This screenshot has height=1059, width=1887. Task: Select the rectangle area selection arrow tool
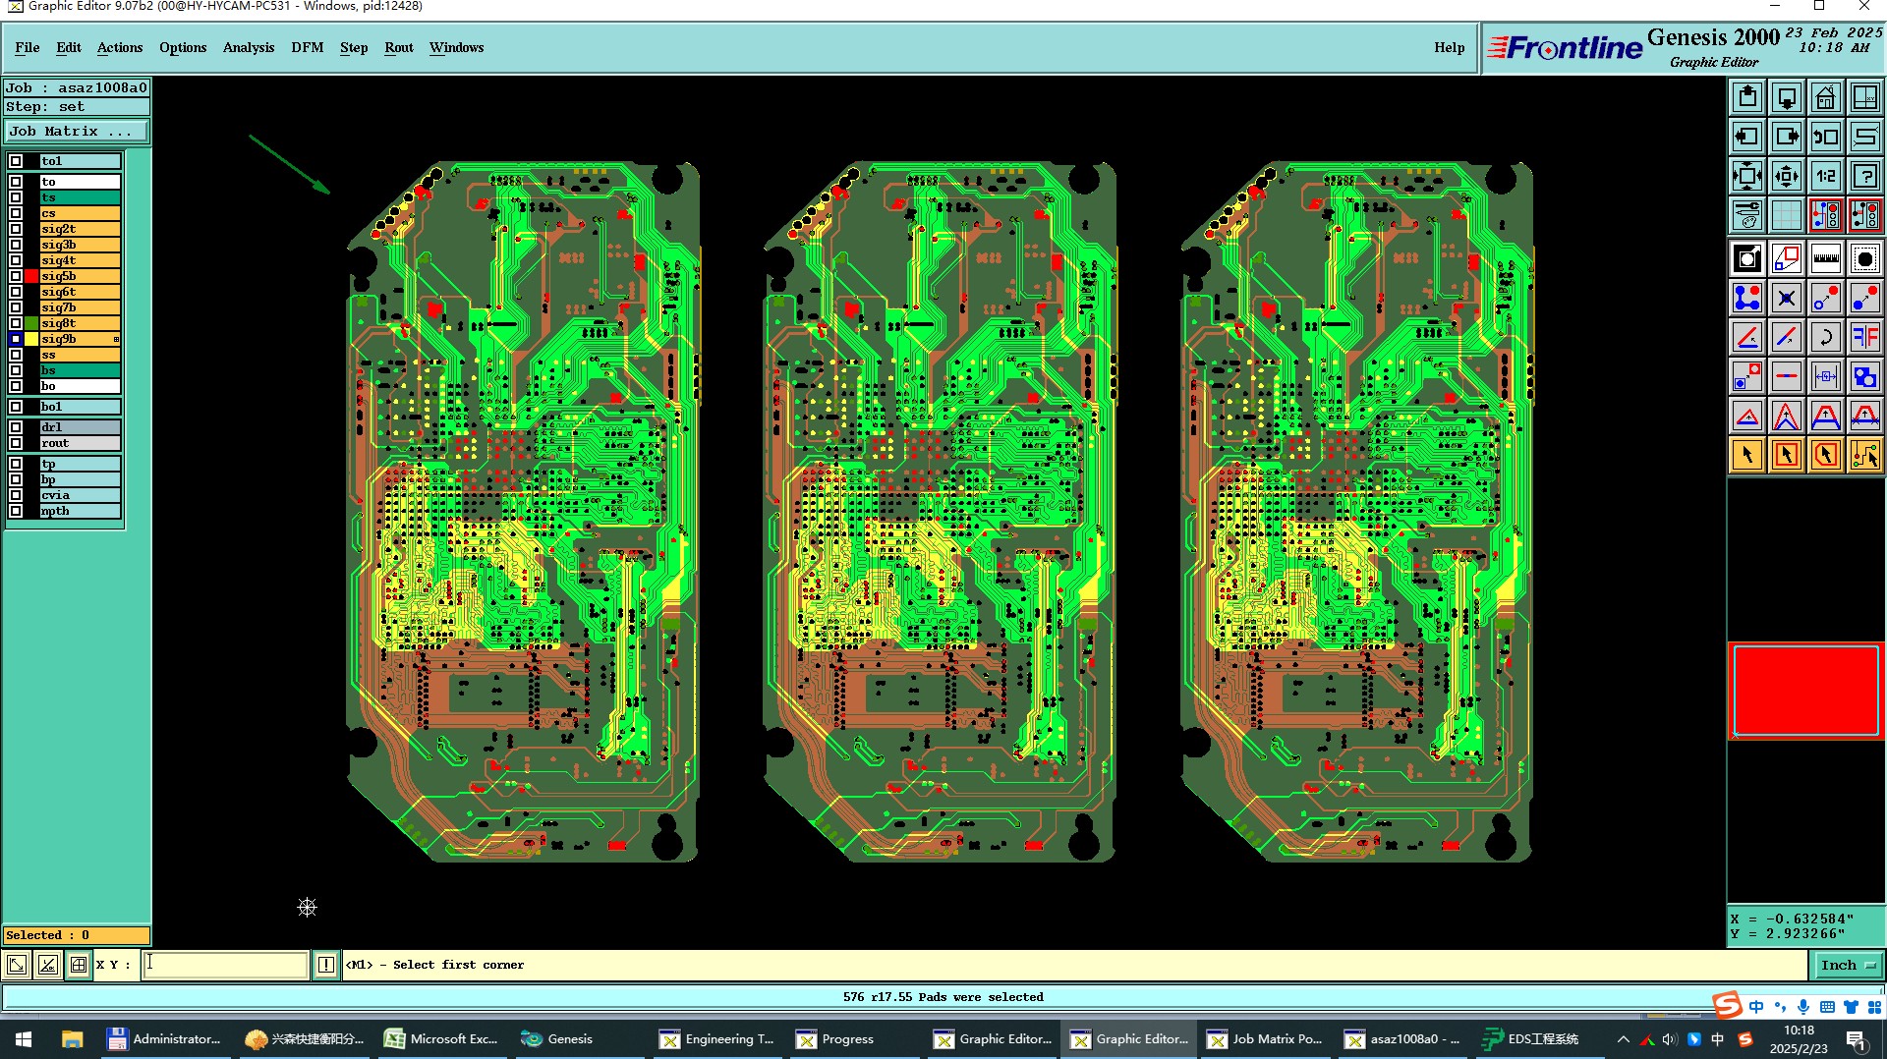[x=1786, y=455]
